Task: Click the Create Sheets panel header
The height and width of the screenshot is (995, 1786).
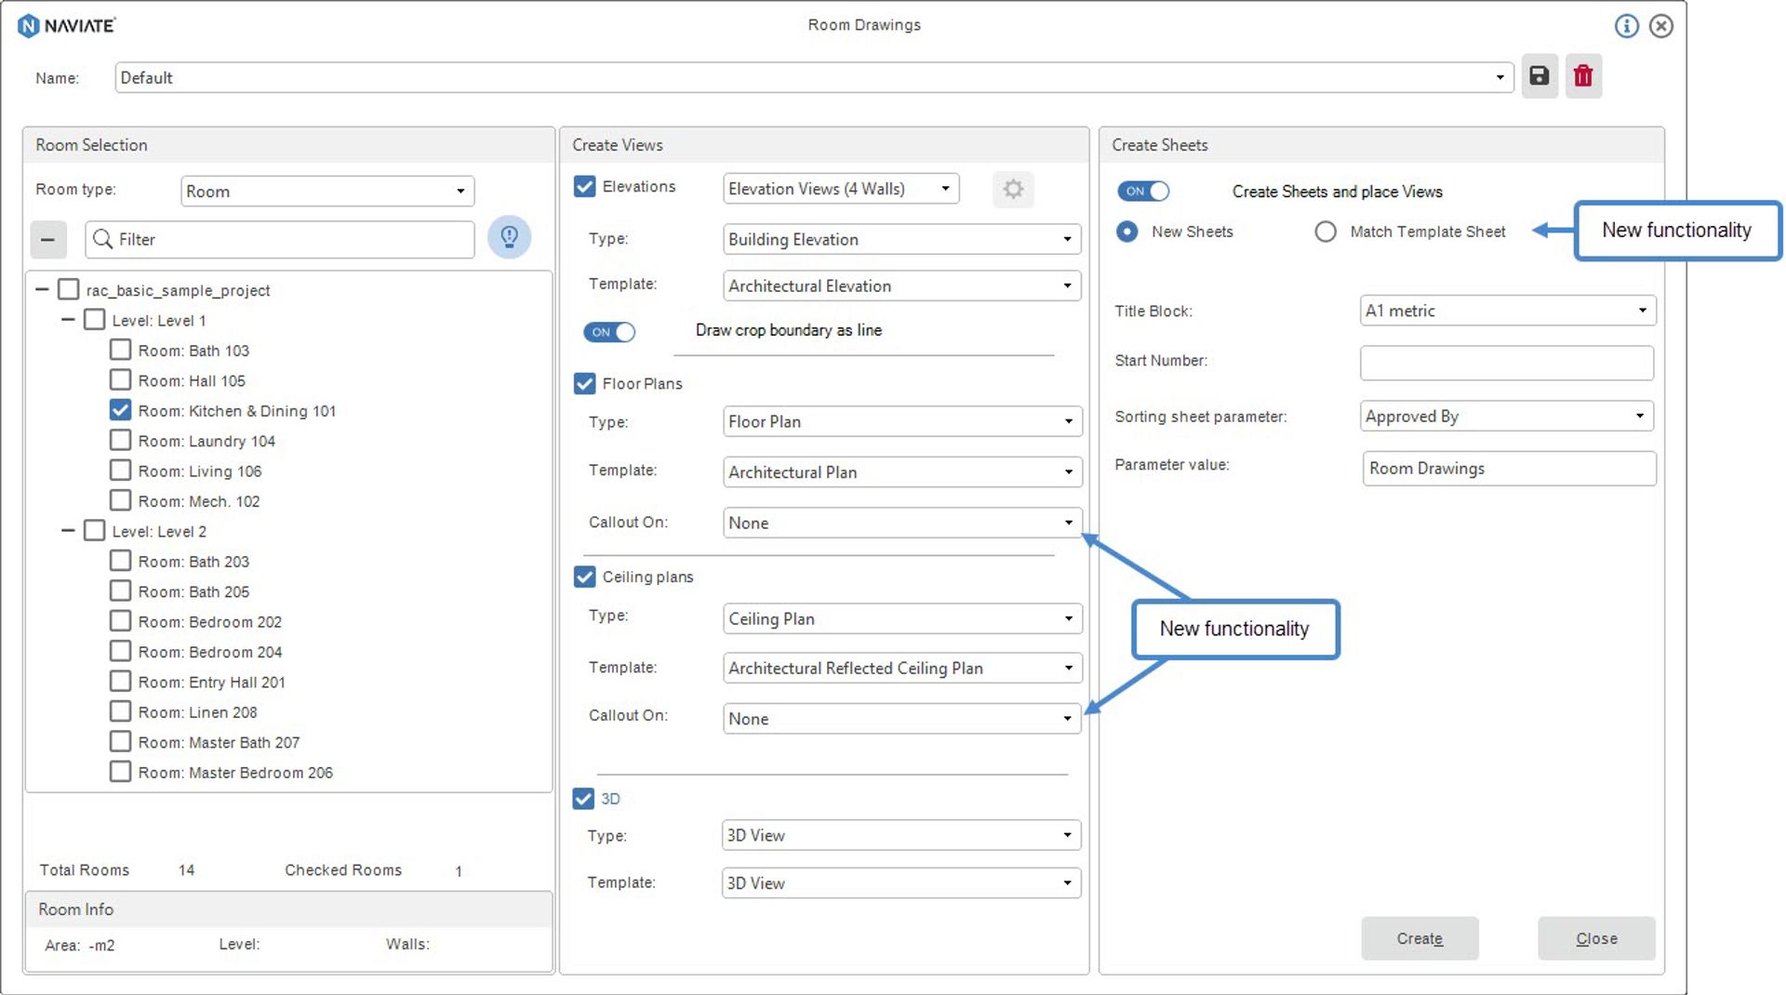Action: (1159, 145)
